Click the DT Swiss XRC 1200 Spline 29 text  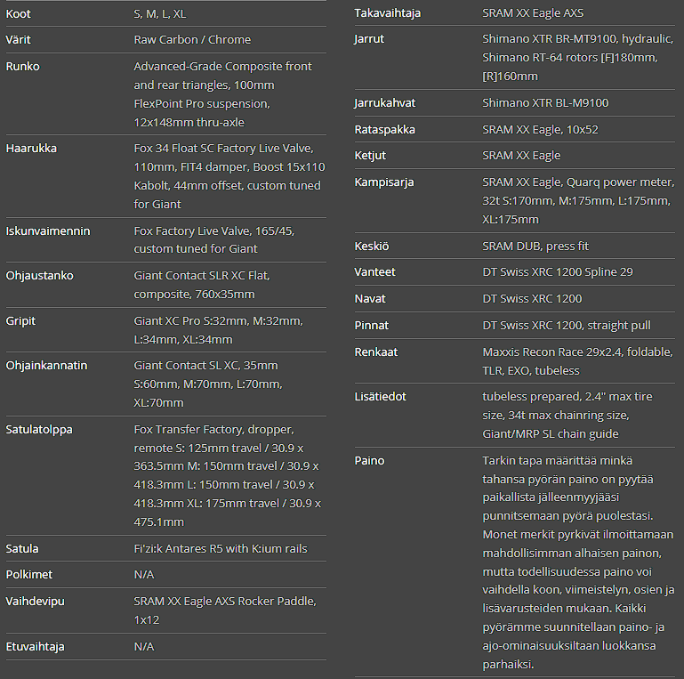tap(558, 272)
